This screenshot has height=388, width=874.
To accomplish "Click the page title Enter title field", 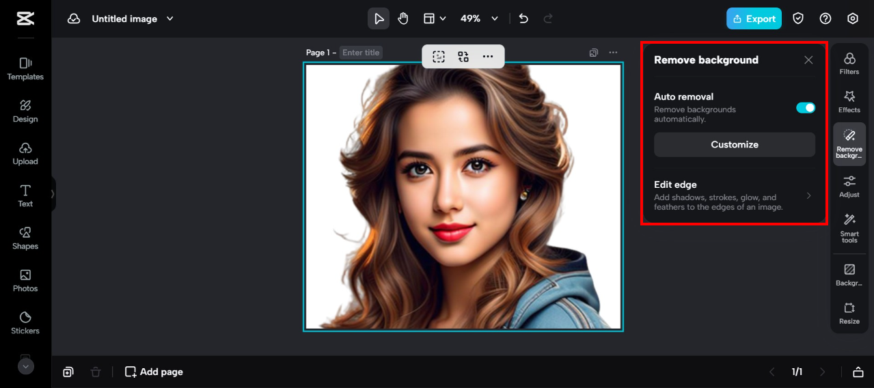I will [x=361, y=53].
